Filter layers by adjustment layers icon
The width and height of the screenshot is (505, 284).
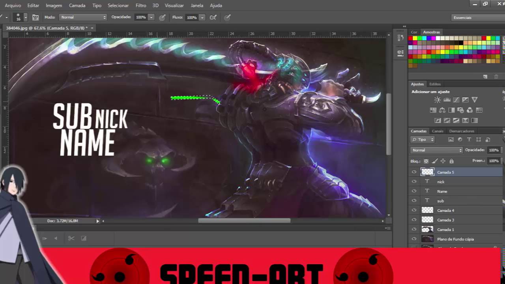click(x=460, y=140)
